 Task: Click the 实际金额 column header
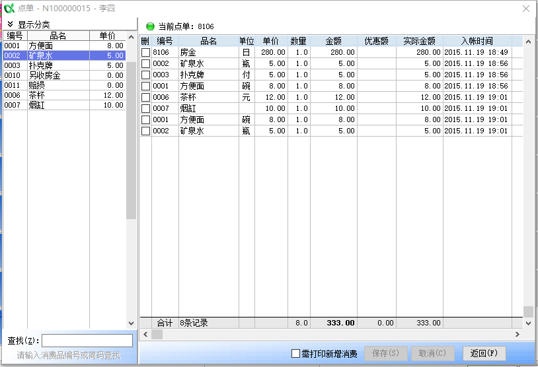coord(419,41)
